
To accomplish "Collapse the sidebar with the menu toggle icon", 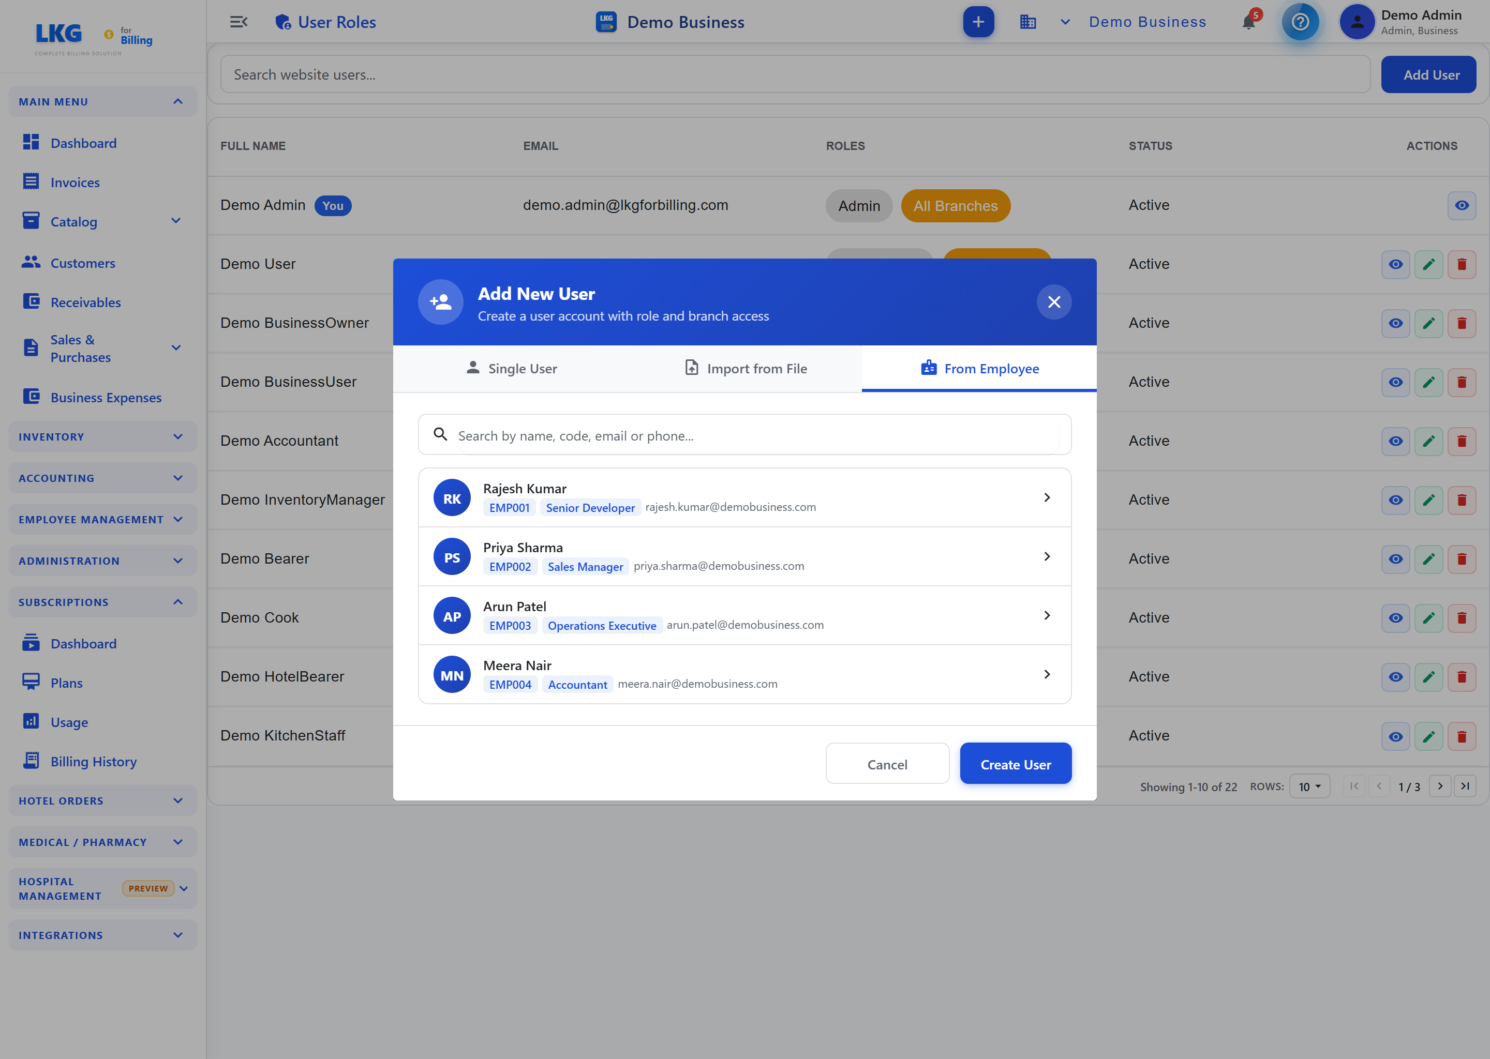I will point(239,22).
